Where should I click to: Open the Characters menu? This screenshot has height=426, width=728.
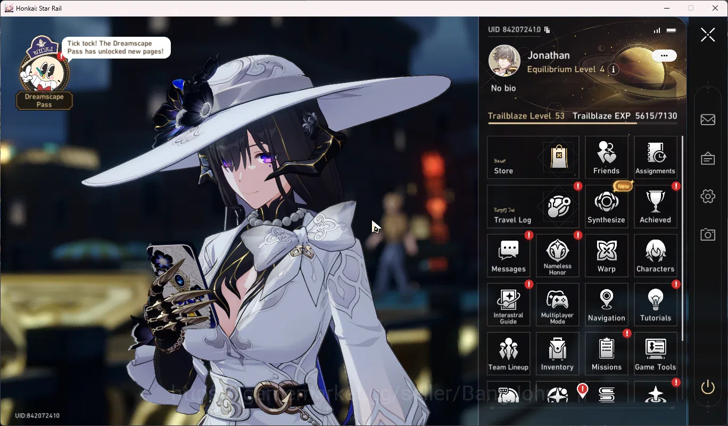655,256
